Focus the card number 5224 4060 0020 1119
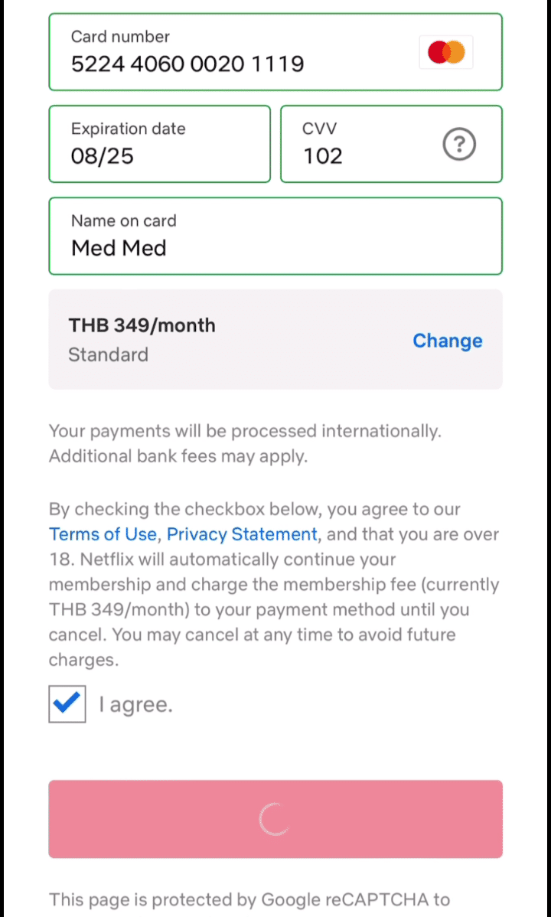 (187, 64)
